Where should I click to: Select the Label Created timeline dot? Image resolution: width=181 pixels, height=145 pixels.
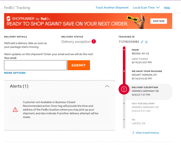(x=124, y=50)
